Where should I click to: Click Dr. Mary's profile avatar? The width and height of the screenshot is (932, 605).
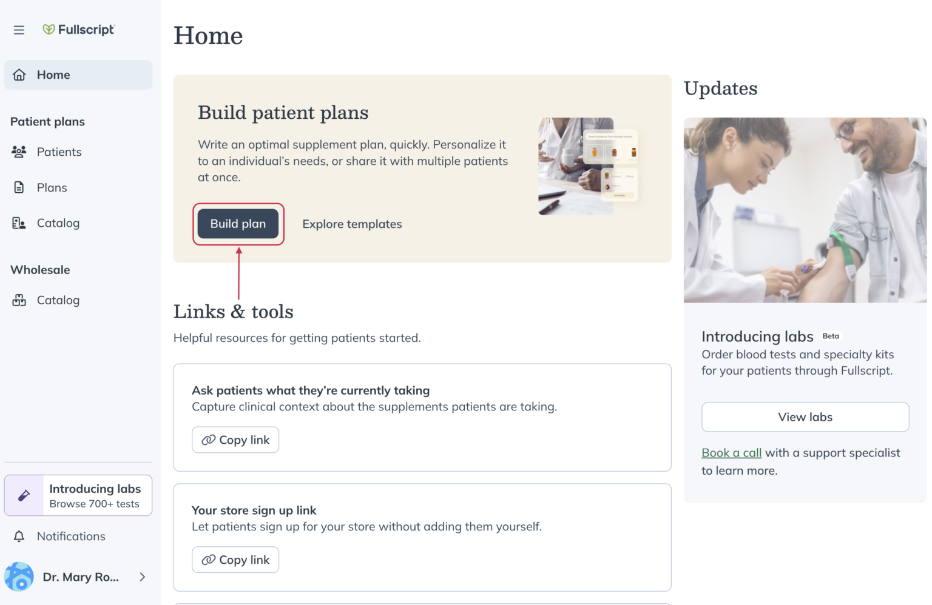pyautogui.click(x=19, y=577)
